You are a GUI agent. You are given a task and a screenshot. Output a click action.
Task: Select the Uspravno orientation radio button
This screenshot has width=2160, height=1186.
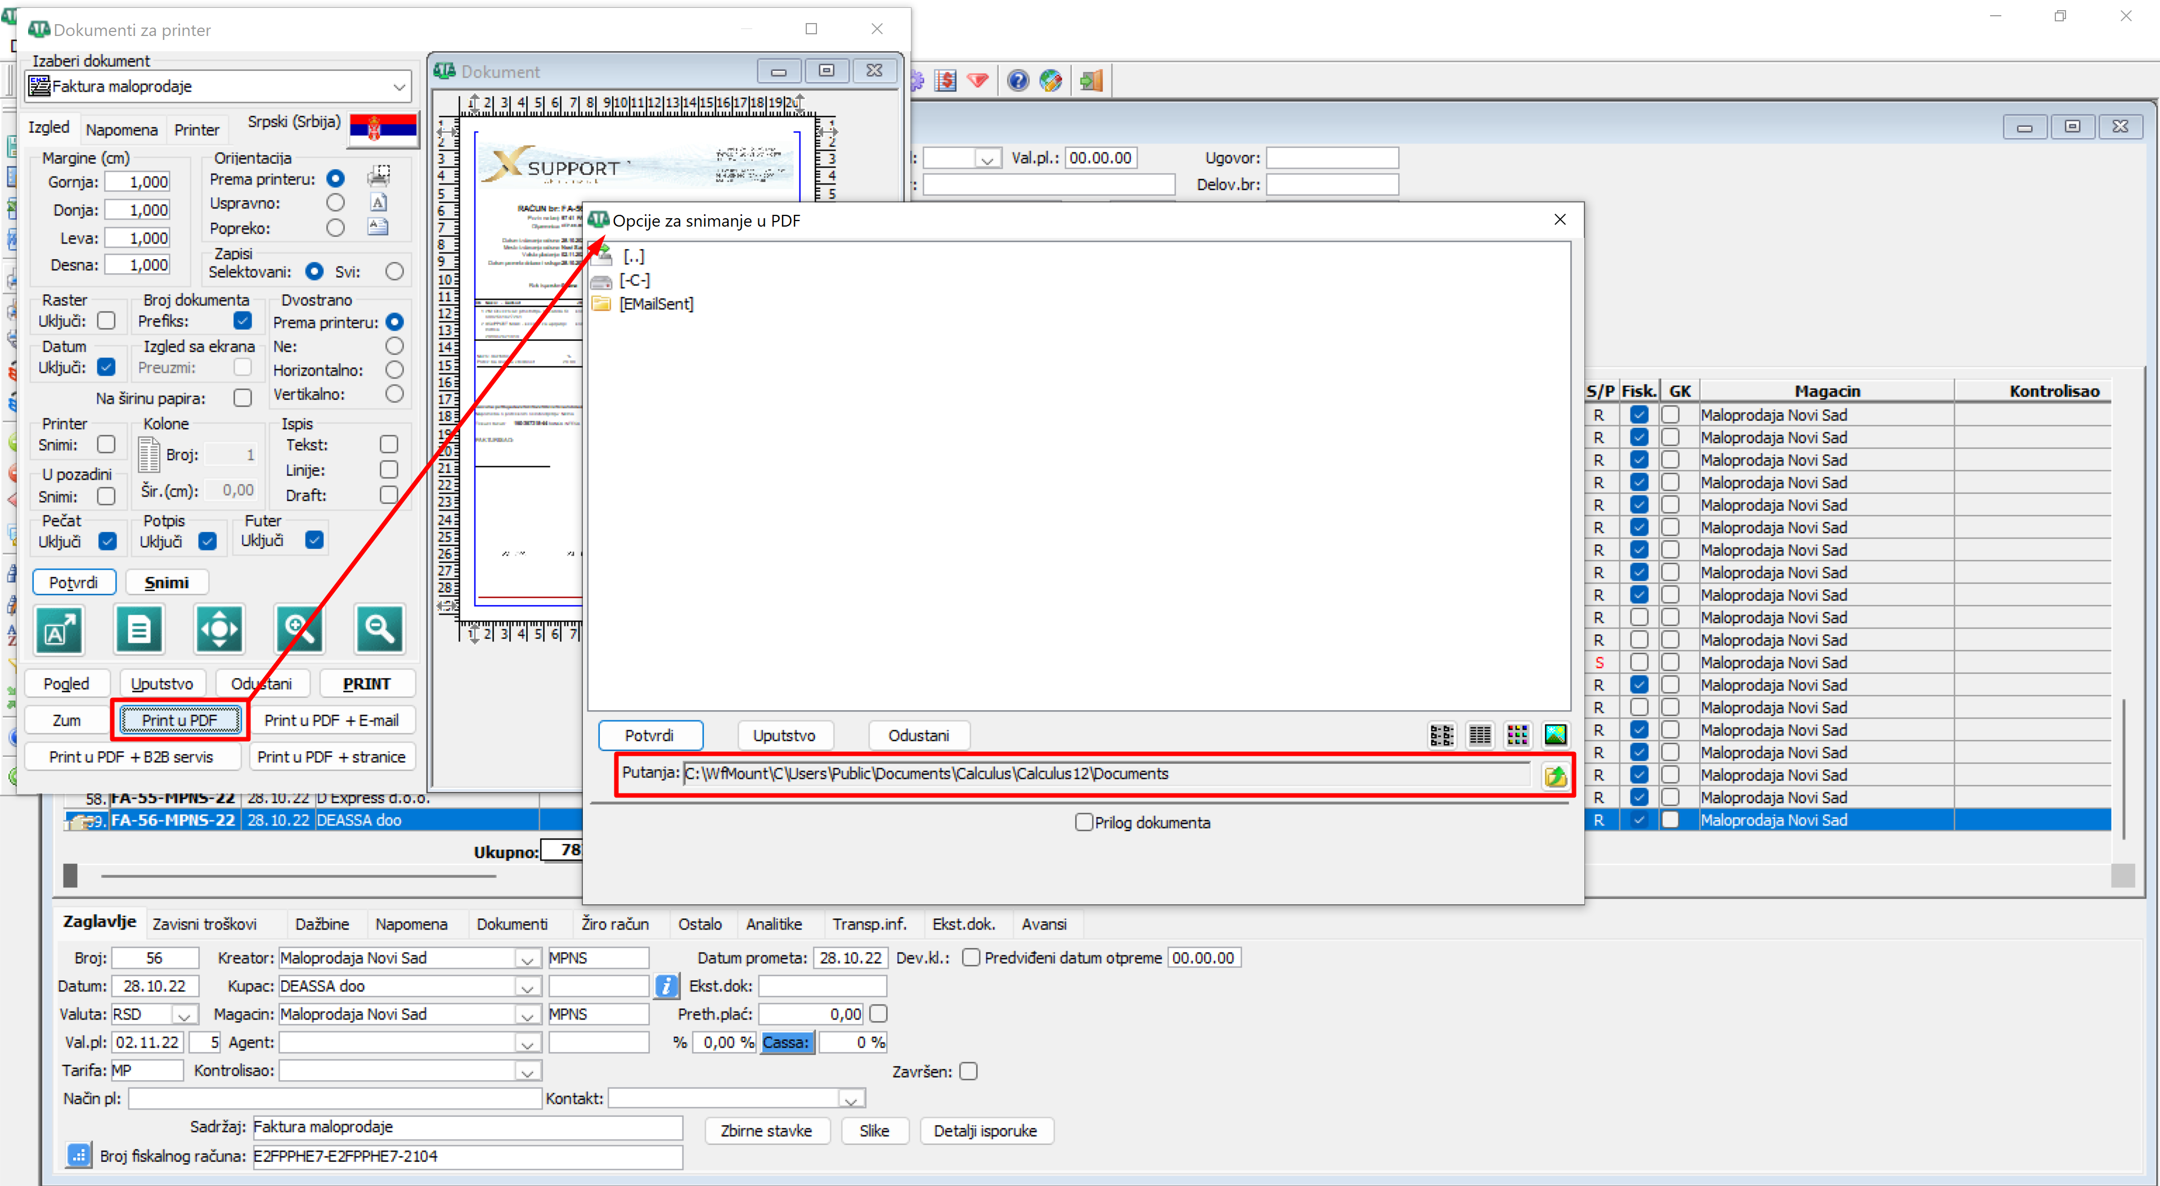(x=335, y=203)
